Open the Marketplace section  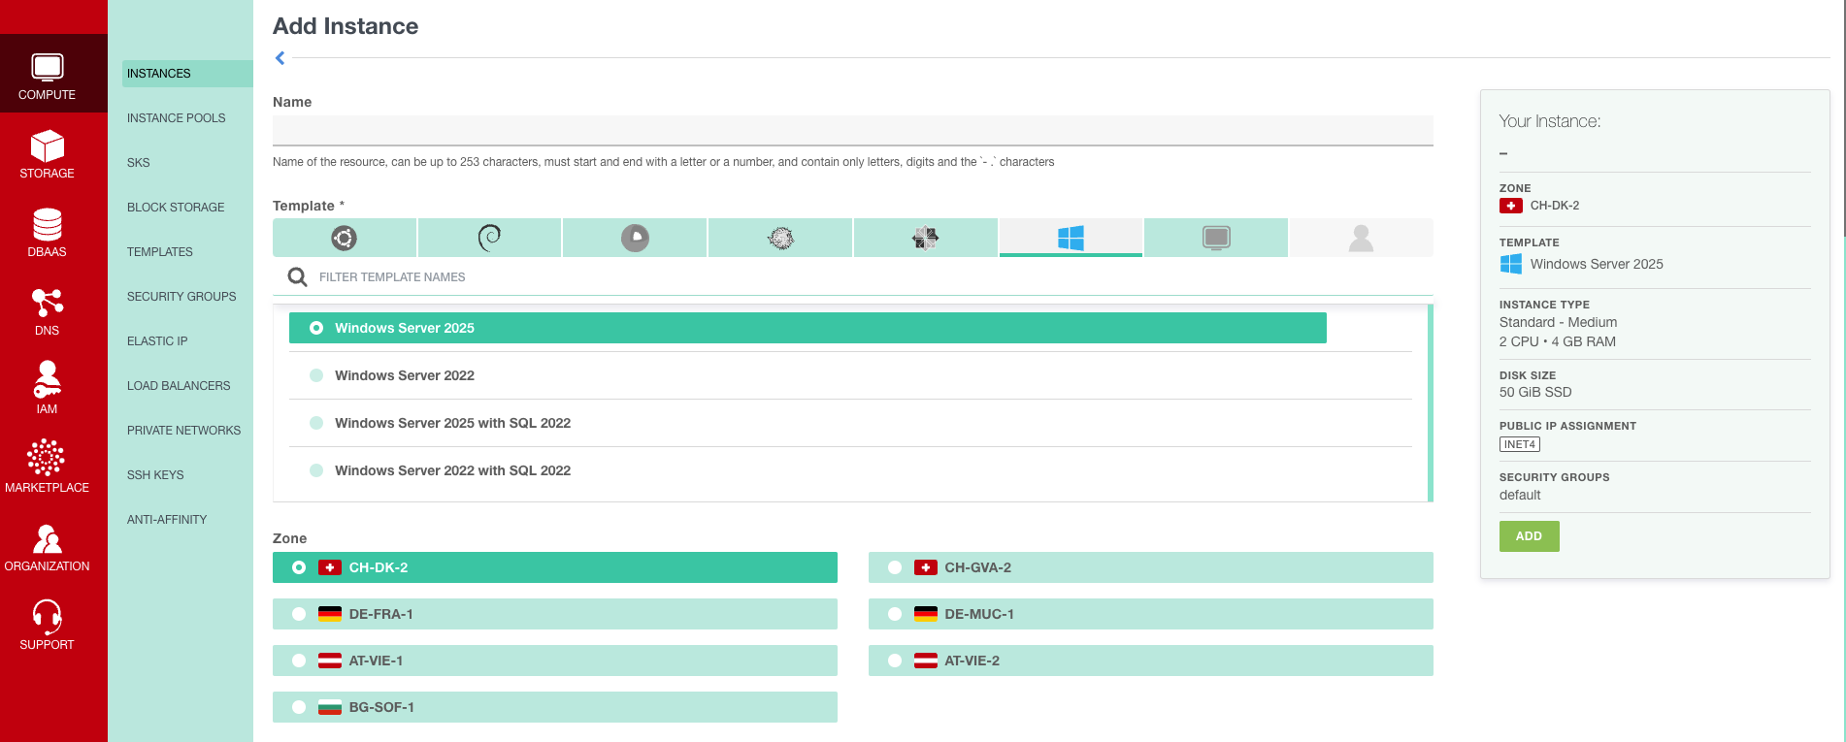(x=47, y=468)
